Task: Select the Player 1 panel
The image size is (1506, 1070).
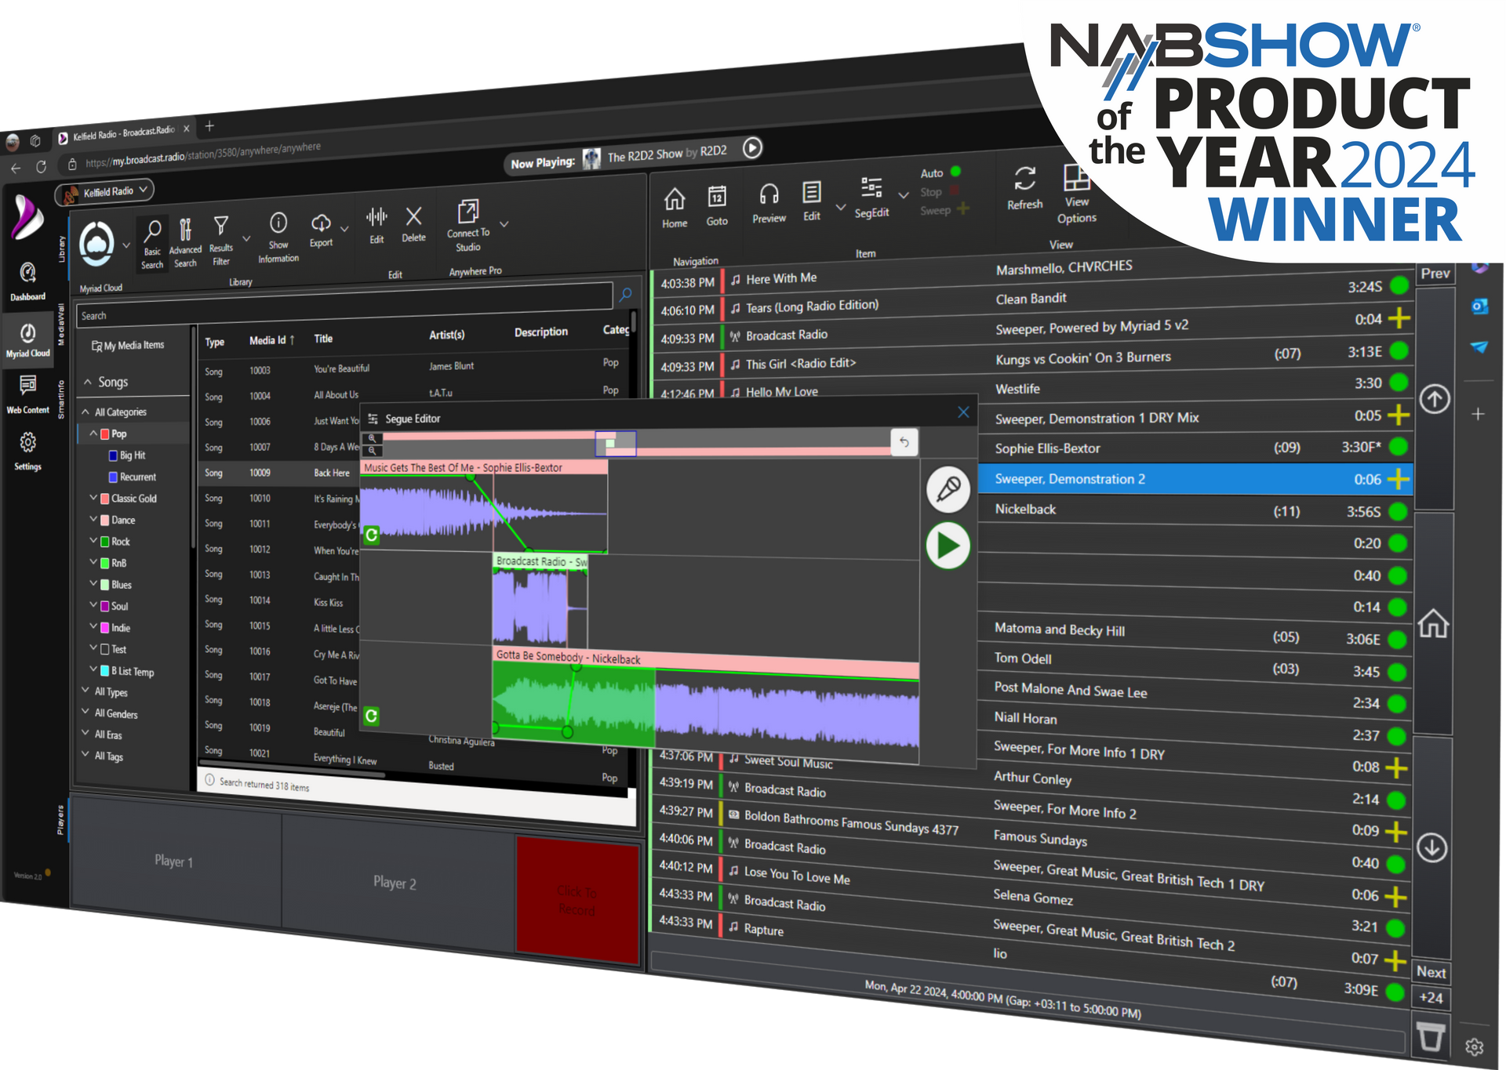Action: tap(175, 861)
